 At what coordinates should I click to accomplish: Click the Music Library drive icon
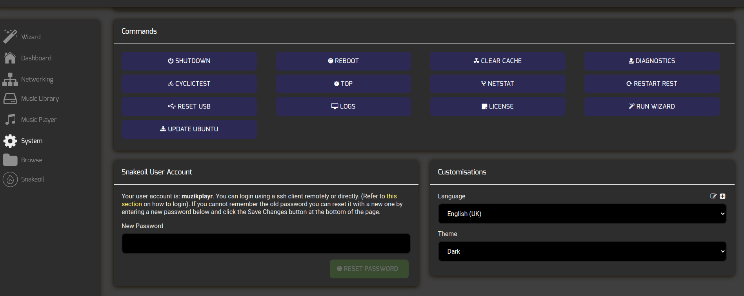(10, 98)
